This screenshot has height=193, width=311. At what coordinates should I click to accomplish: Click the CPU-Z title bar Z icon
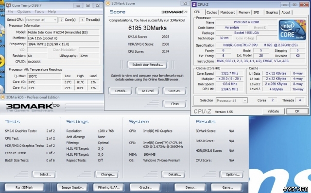point(194,4)
